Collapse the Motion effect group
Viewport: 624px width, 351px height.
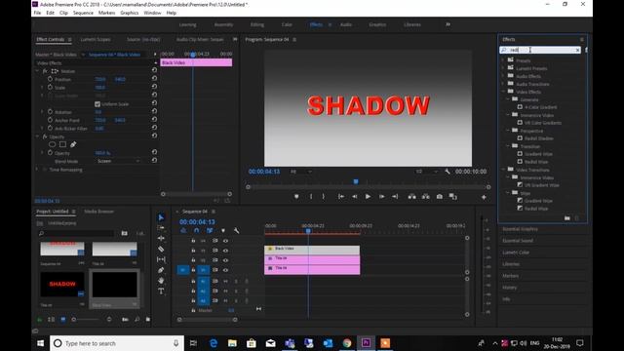point(37,71)
